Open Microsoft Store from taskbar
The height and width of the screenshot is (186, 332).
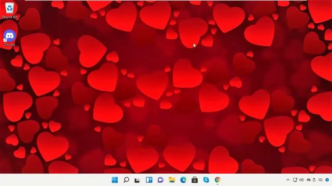[195, 180]
